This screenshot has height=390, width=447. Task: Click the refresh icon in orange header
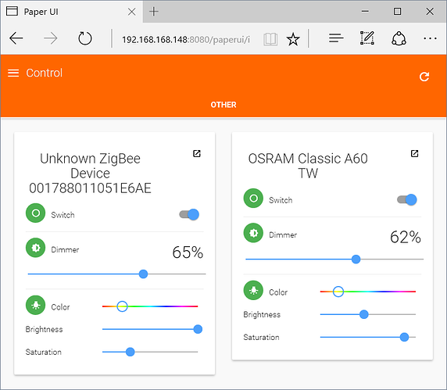[424, 77]
